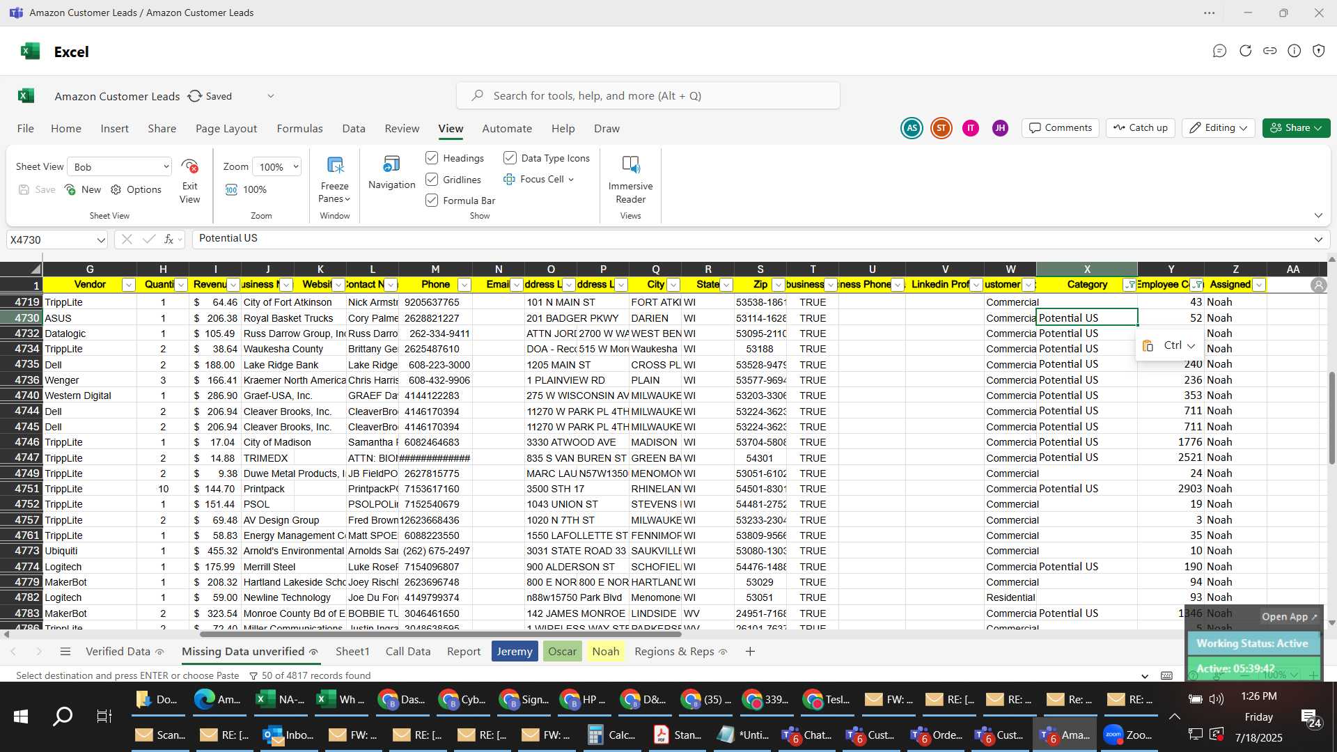Open the Automate ribbon tab

tap(507, 129)
